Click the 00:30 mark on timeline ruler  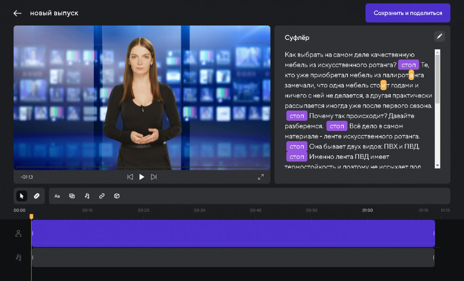click(200, 210)
